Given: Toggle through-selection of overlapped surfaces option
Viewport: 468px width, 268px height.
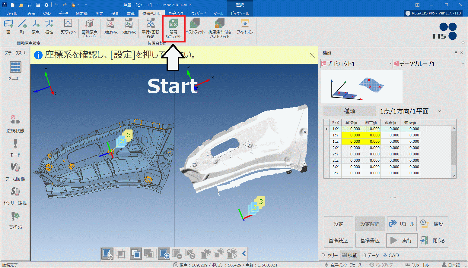Looking at the screenshot, I should [x=149, y=254].
